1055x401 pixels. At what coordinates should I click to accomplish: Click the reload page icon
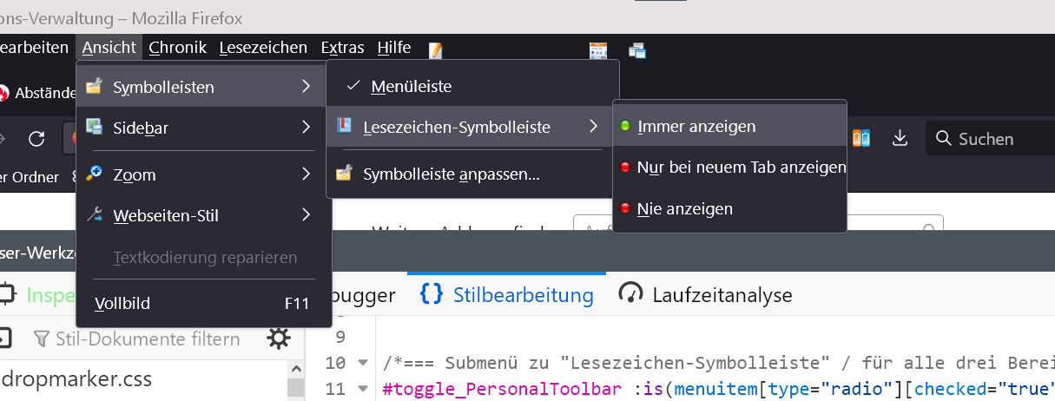36,139
